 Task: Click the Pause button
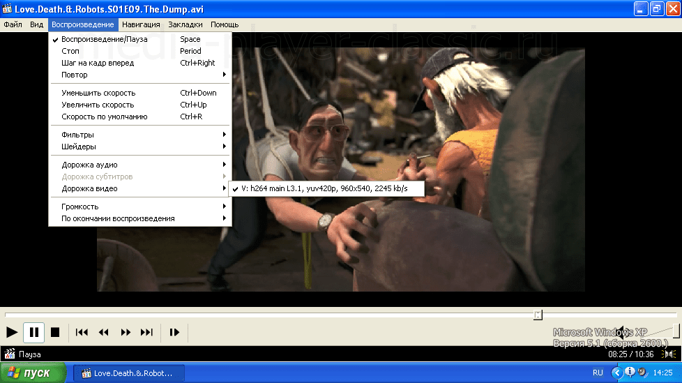click(33, 333)
